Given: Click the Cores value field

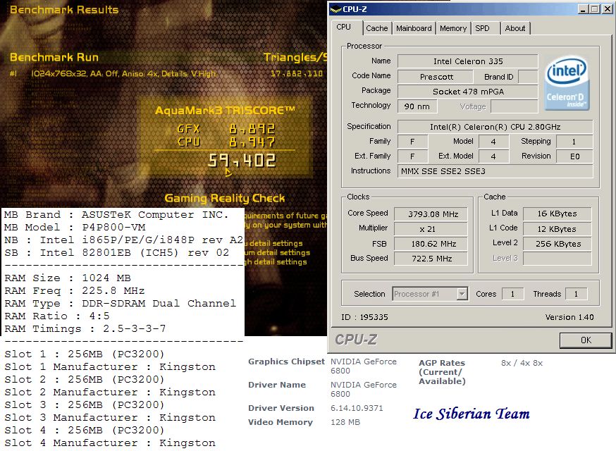Looking at the screenshot, I should 512,294.
